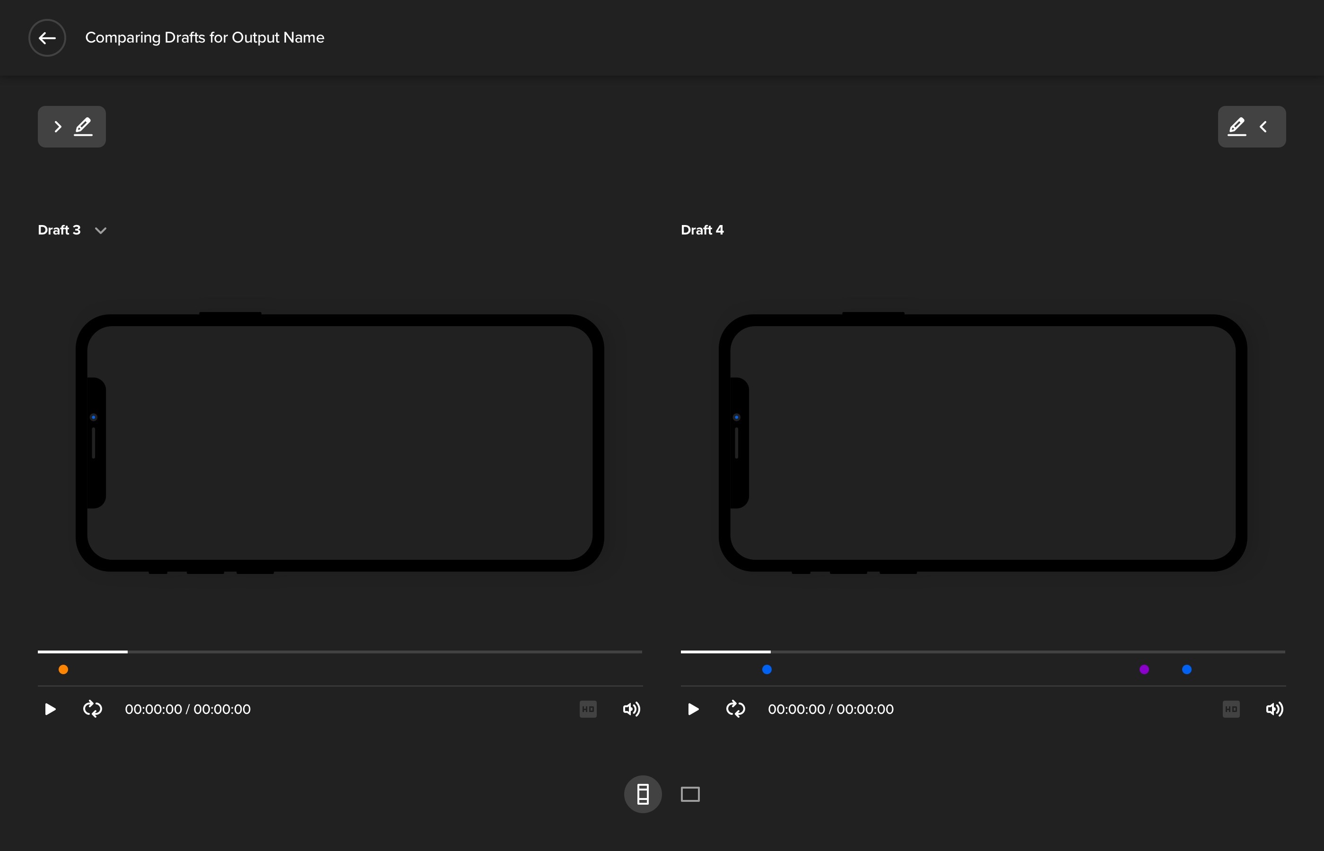Viewport: 1324px width, 851px height.
Task: Switch to phone device frame view
Action: [643, 794]
